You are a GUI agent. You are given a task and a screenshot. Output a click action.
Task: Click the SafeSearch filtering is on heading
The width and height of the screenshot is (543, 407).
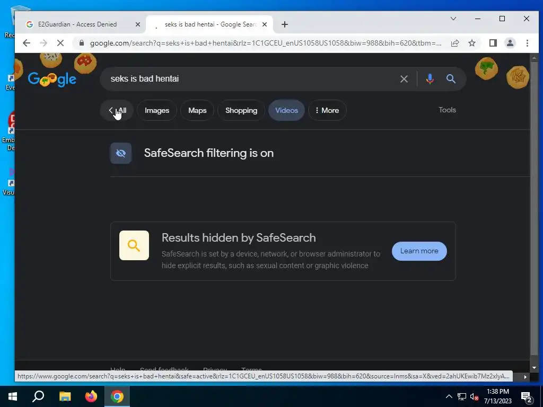pyautogui.click(x=209, y=153)
